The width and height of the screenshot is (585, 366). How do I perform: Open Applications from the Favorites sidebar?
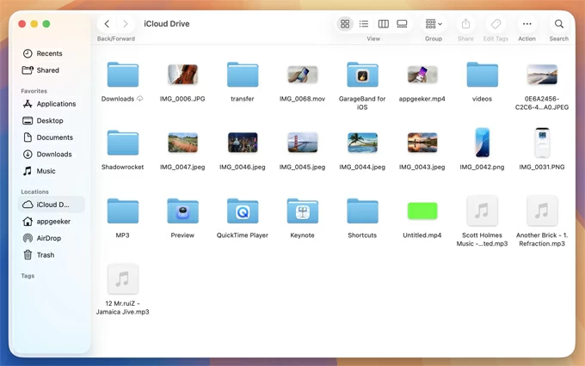[55, 104]
